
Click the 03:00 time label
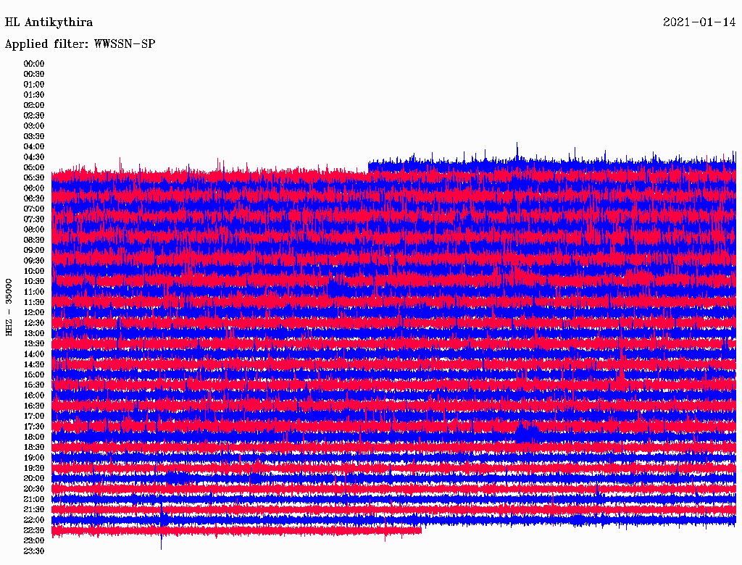tap(34, 126)
